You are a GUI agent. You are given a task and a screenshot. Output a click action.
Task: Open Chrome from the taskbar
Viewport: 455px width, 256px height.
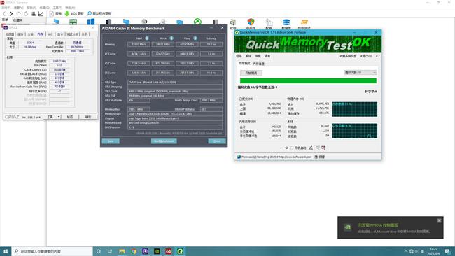(x=134, y=251)
